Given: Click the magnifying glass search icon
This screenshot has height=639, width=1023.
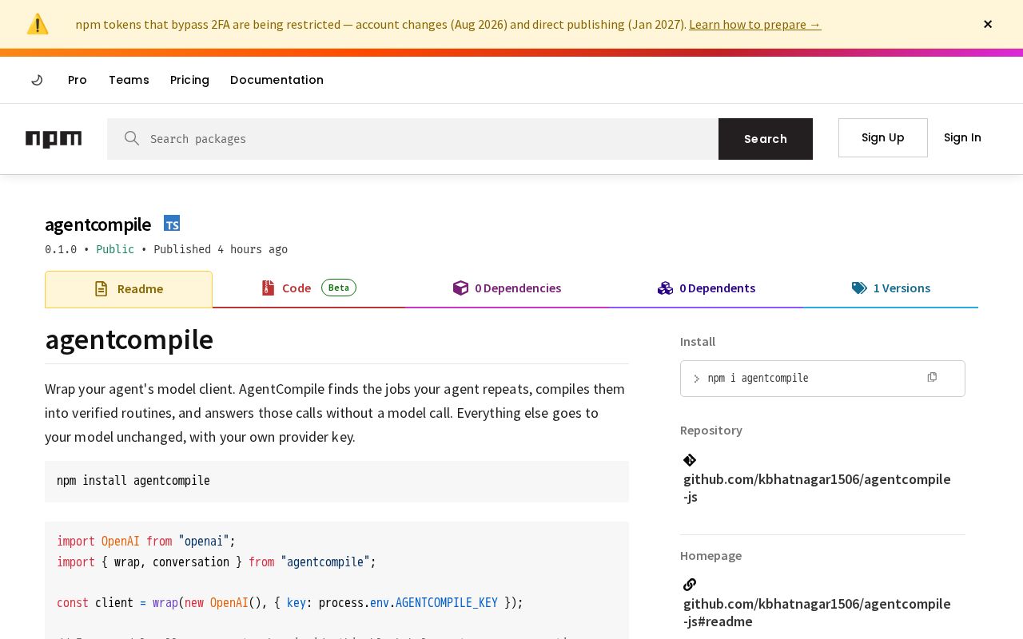Looking at the screenshot, I should (x=132, y=138).
